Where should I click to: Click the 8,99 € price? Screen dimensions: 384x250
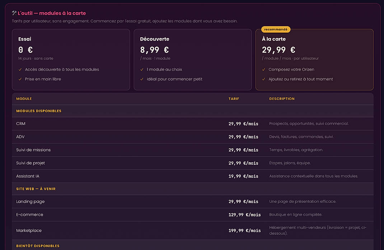(x=154, y=50)
